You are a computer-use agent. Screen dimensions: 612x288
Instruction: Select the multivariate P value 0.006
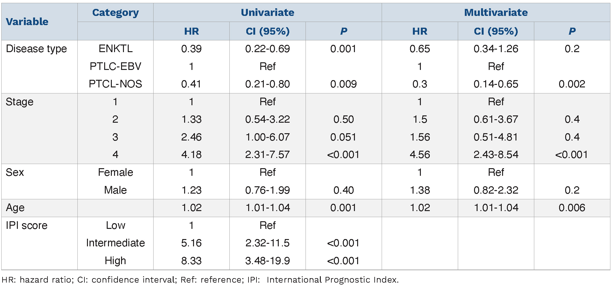pyautogui.click(x=572, y=208)
